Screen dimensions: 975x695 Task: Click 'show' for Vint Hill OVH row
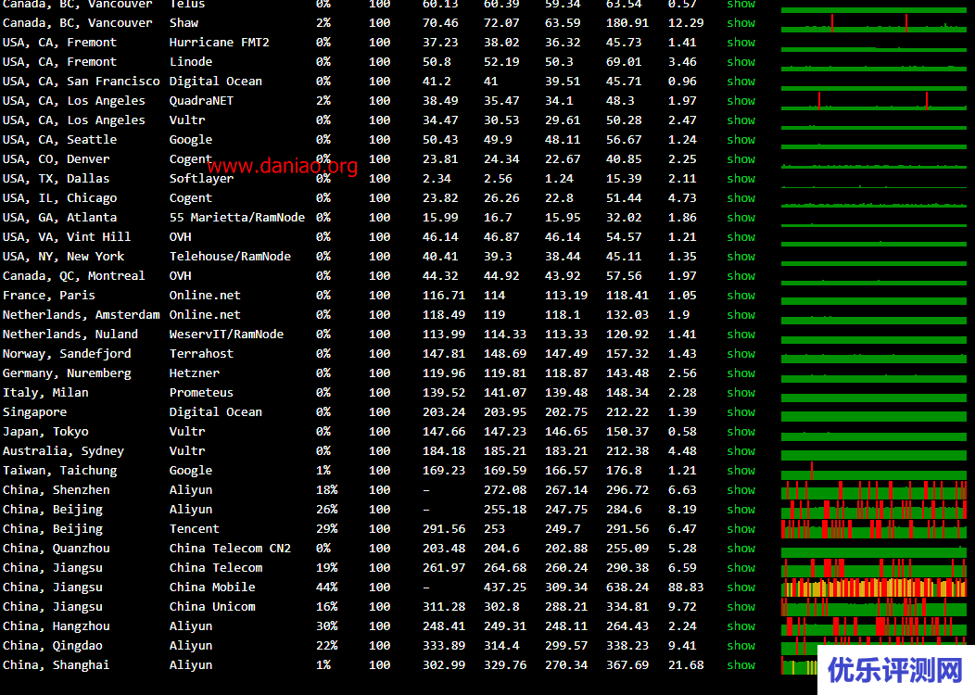(x=741, y=237)
